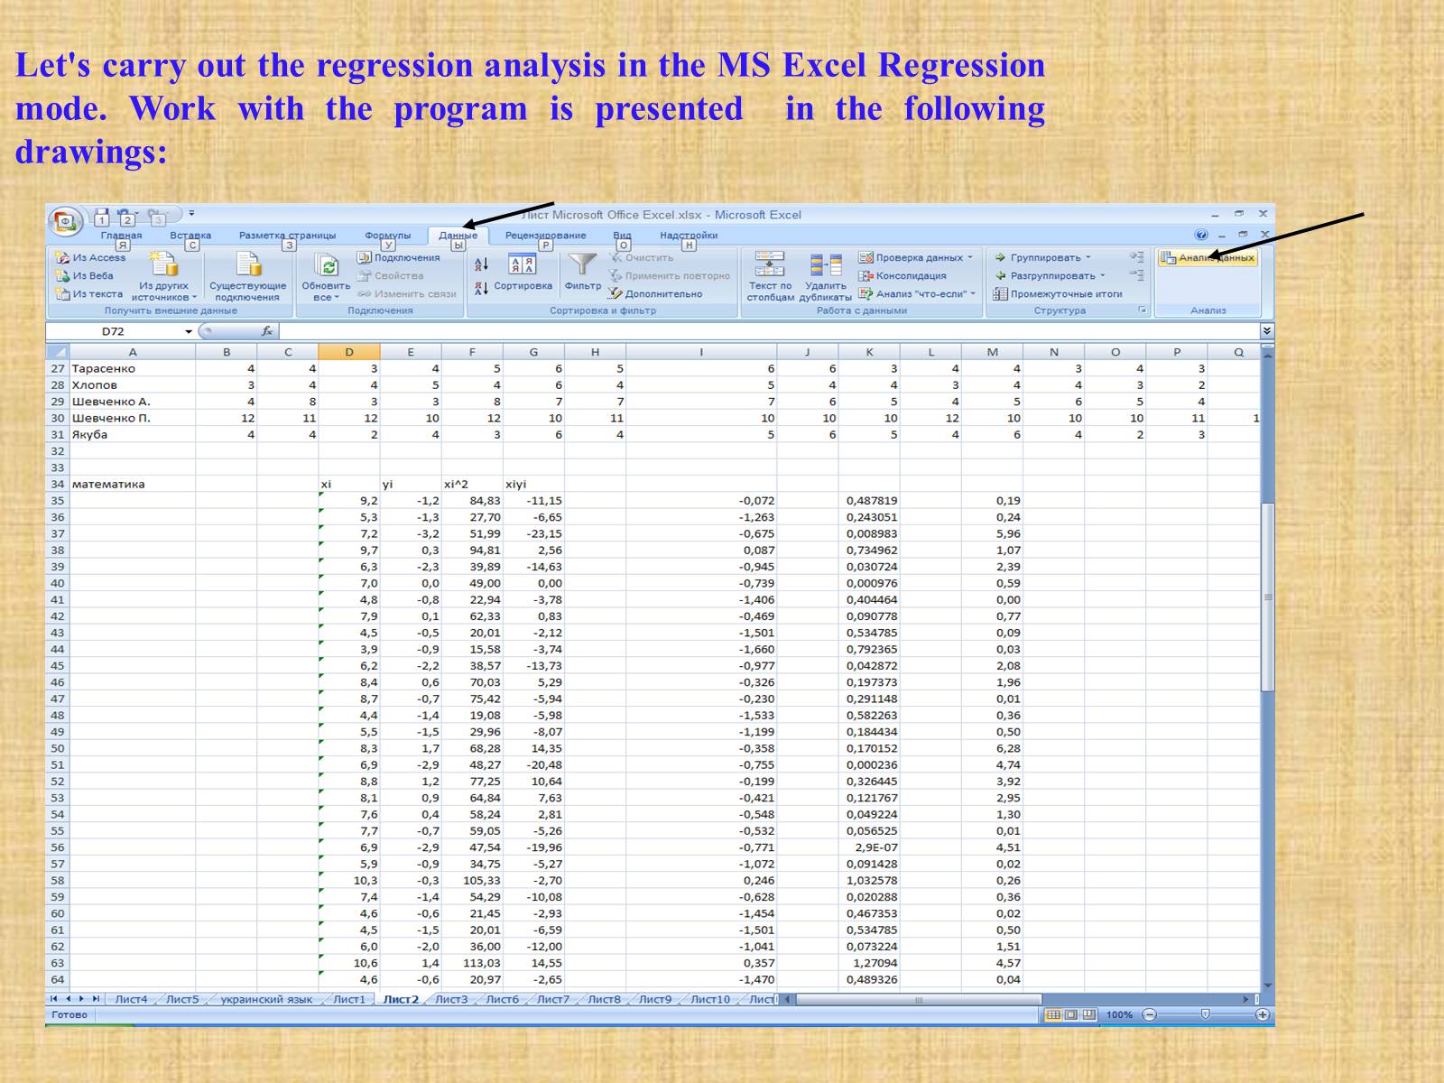Switch to Page Break Preview
1444x1083 pixels.
(1089, 1014)
